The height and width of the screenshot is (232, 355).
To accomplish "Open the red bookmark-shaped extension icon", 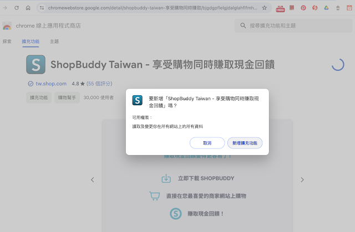I will tap(292, 8).
